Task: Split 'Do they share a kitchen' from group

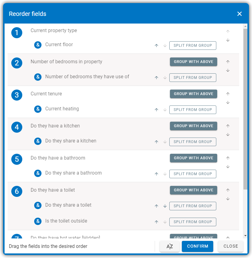Action: point(193,142)
